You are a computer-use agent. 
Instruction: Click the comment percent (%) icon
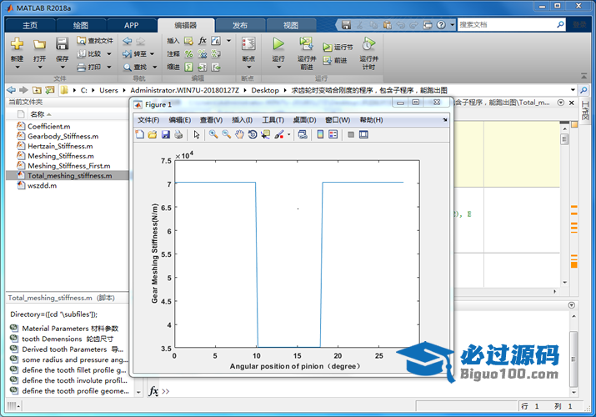click(x=188, y=54)
